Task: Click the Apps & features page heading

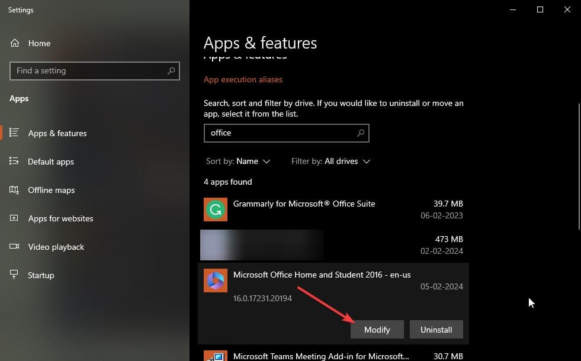Action: (x=260, y=43)
